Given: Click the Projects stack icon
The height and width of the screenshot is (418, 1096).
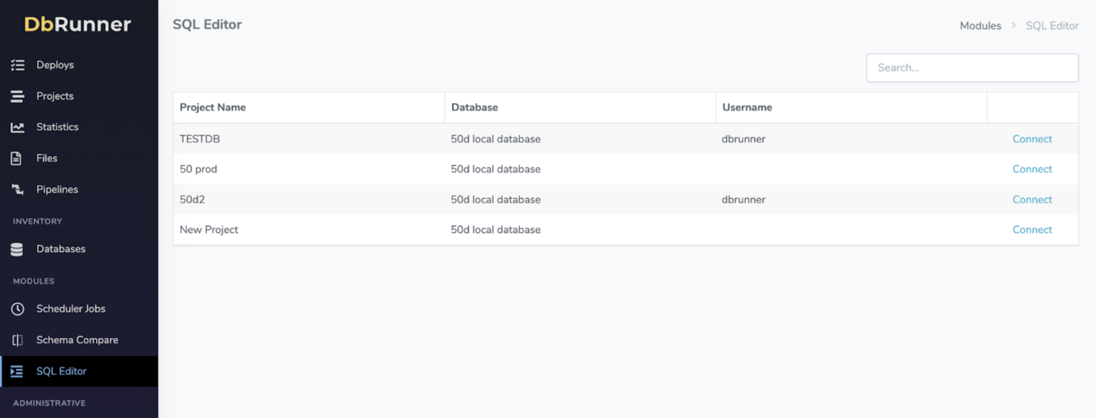Looking at the screenshot, I should coord(18,96).
